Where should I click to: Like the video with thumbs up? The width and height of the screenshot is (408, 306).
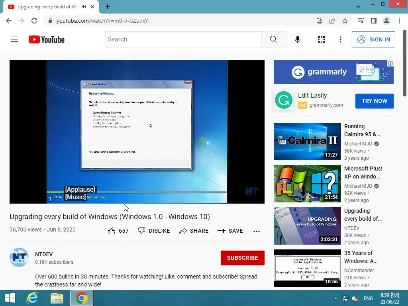(118, 231)
